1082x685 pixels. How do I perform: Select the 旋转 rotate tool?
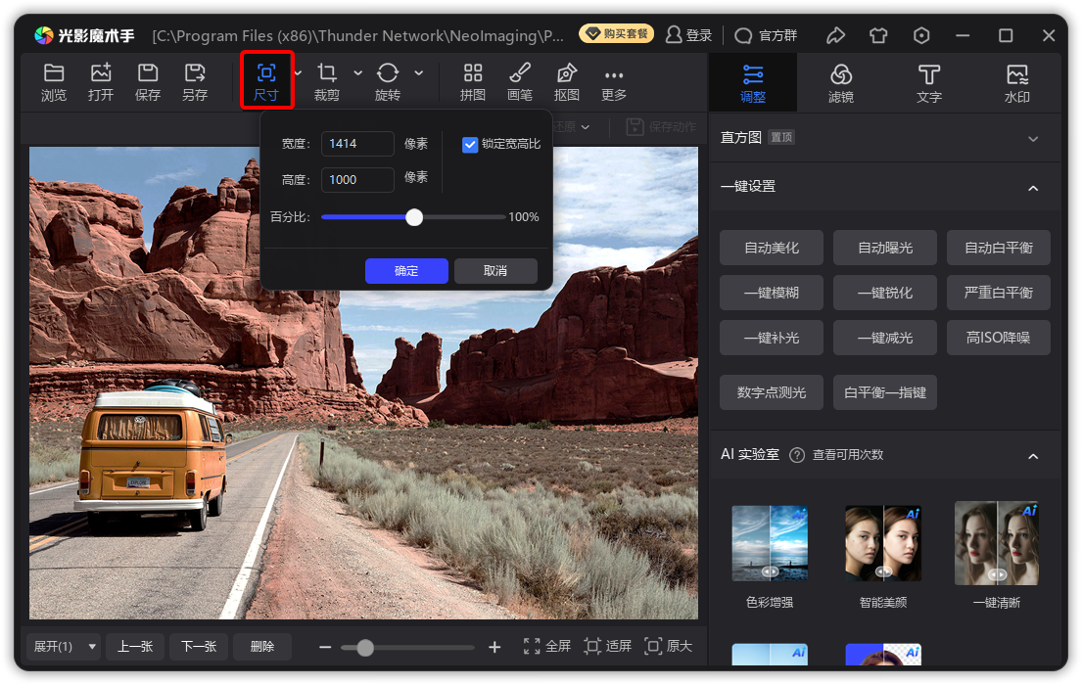[388, 82]
